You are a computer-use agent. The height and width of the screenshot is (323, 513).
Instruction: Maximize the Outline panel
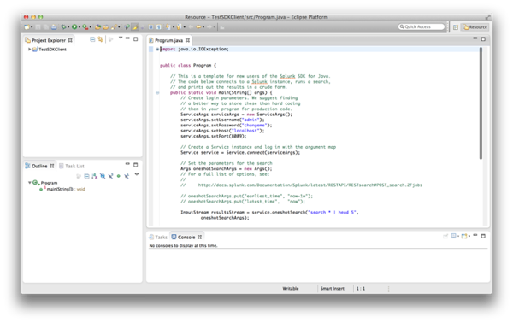point(135,164)
